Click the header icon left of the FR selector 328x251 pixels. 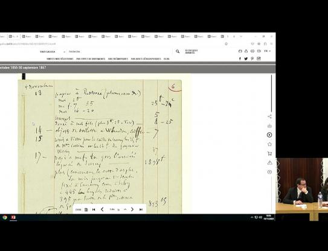tap(259, 51)
